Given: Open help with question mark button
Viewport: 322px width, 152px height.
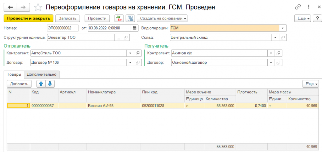Looking at the screenshot, I should point(316,19).
